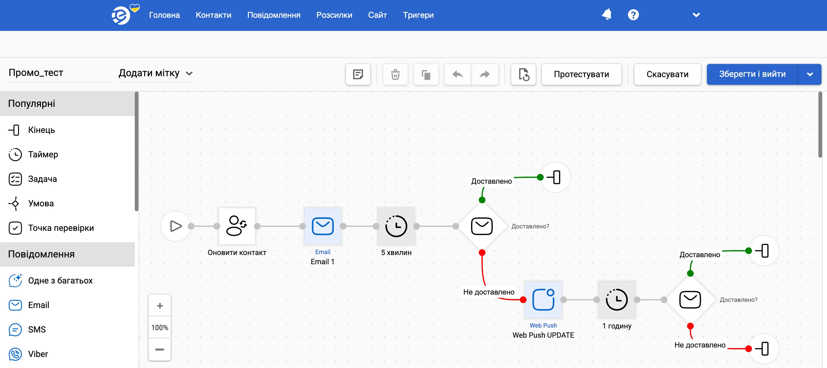
Task: Click the copy/duplicate toolbar icon
Action: (x=426, y=74)
